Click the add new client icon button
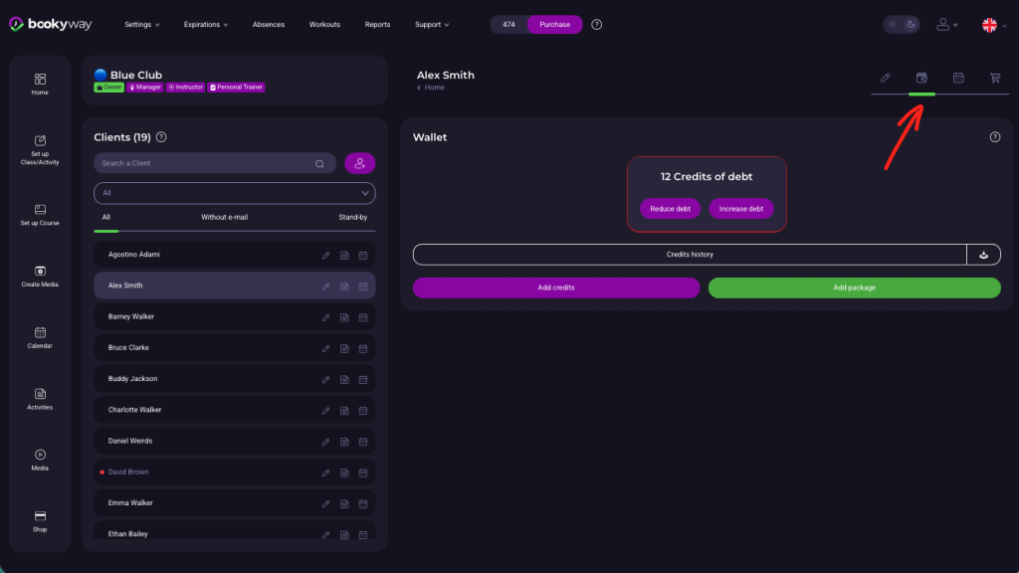The image size is (1019, 573). (359, 163)
